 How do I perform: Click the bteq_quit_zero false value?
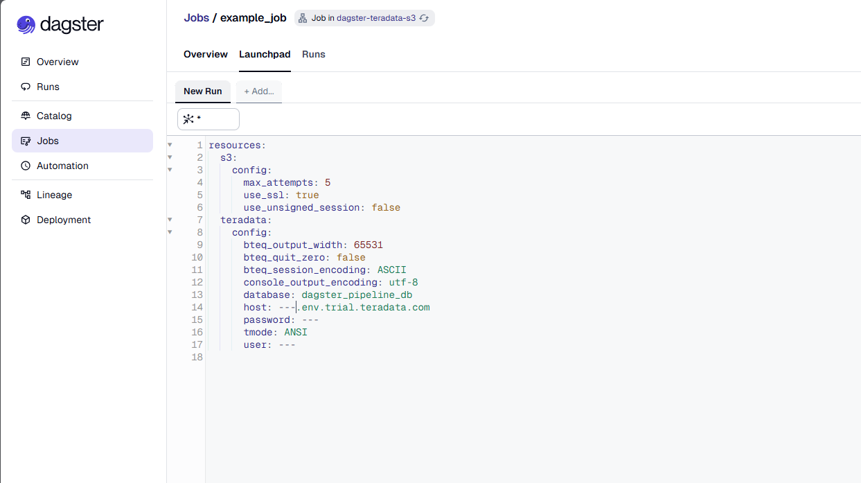[351, 258]
